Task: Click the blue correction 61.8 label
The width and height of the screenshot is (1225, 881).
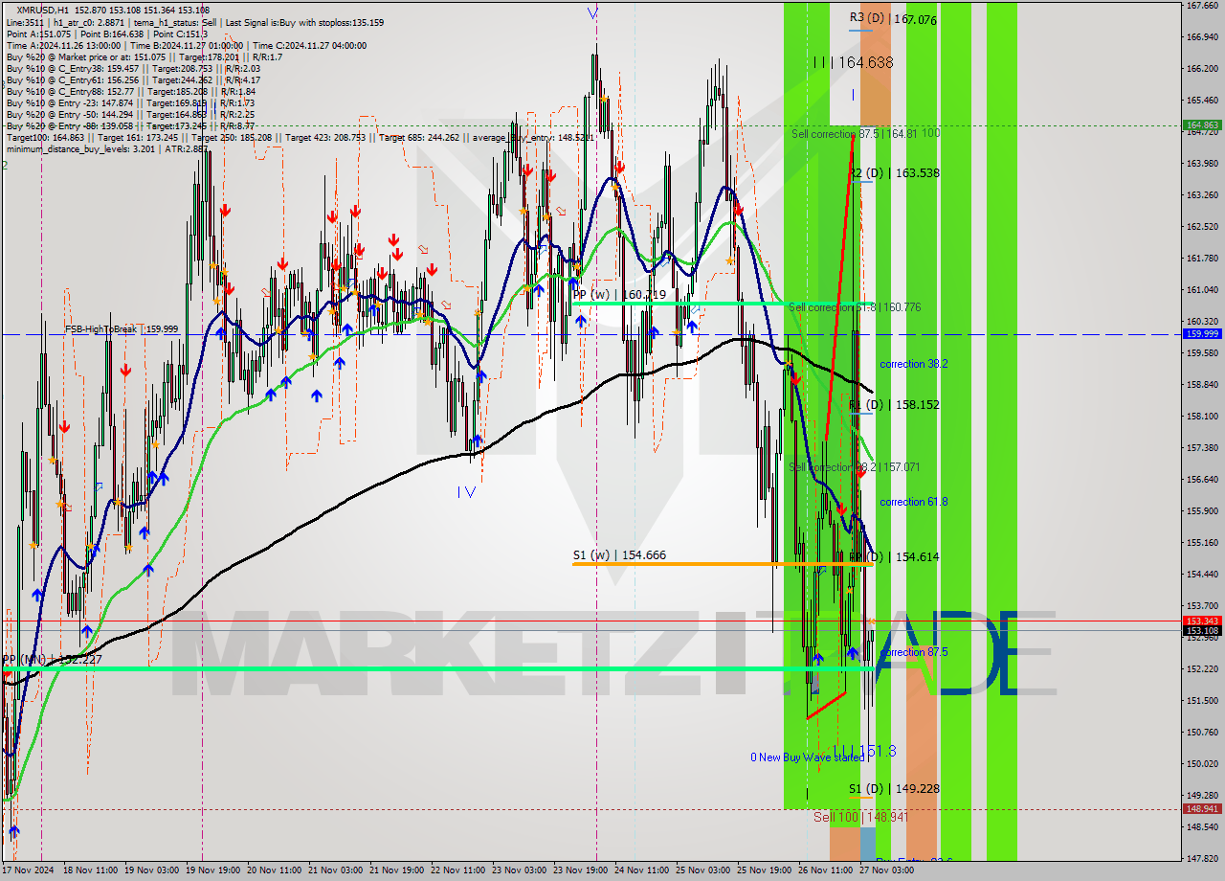Action: click(x=914, y=502)
